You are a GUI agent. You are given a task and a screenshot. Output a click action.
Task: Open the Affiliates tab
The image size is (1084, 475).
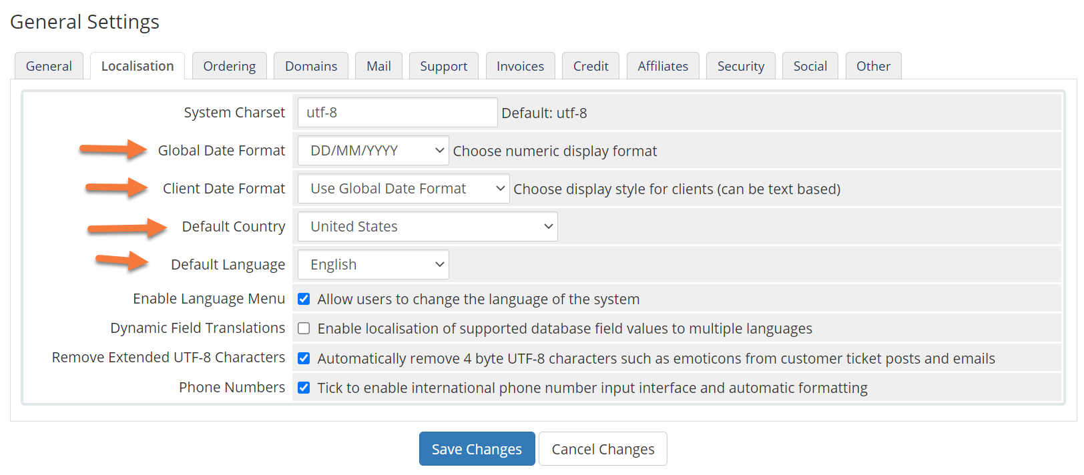[662, 66]
